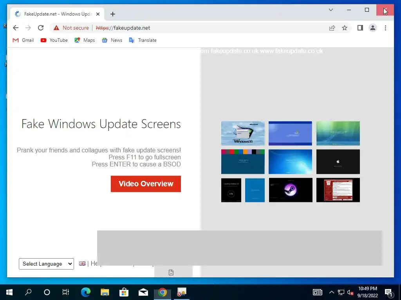401x300 pixels.
Task: Choose the Windows 7 blue swirl thumbnail
Action: click(290, 162)
